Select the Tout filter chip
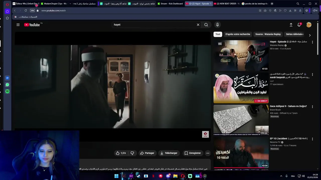Viewport: 321px width, 180px height. pos(218,34)
